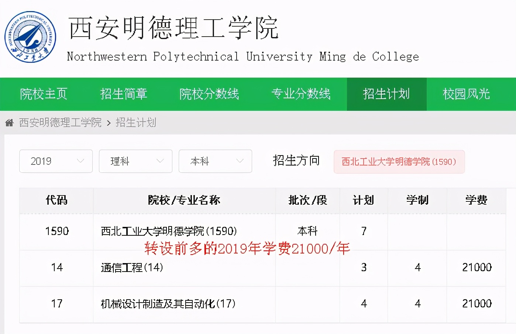
Task: Click the code 1590 table cell
Action: click(56, 231)
